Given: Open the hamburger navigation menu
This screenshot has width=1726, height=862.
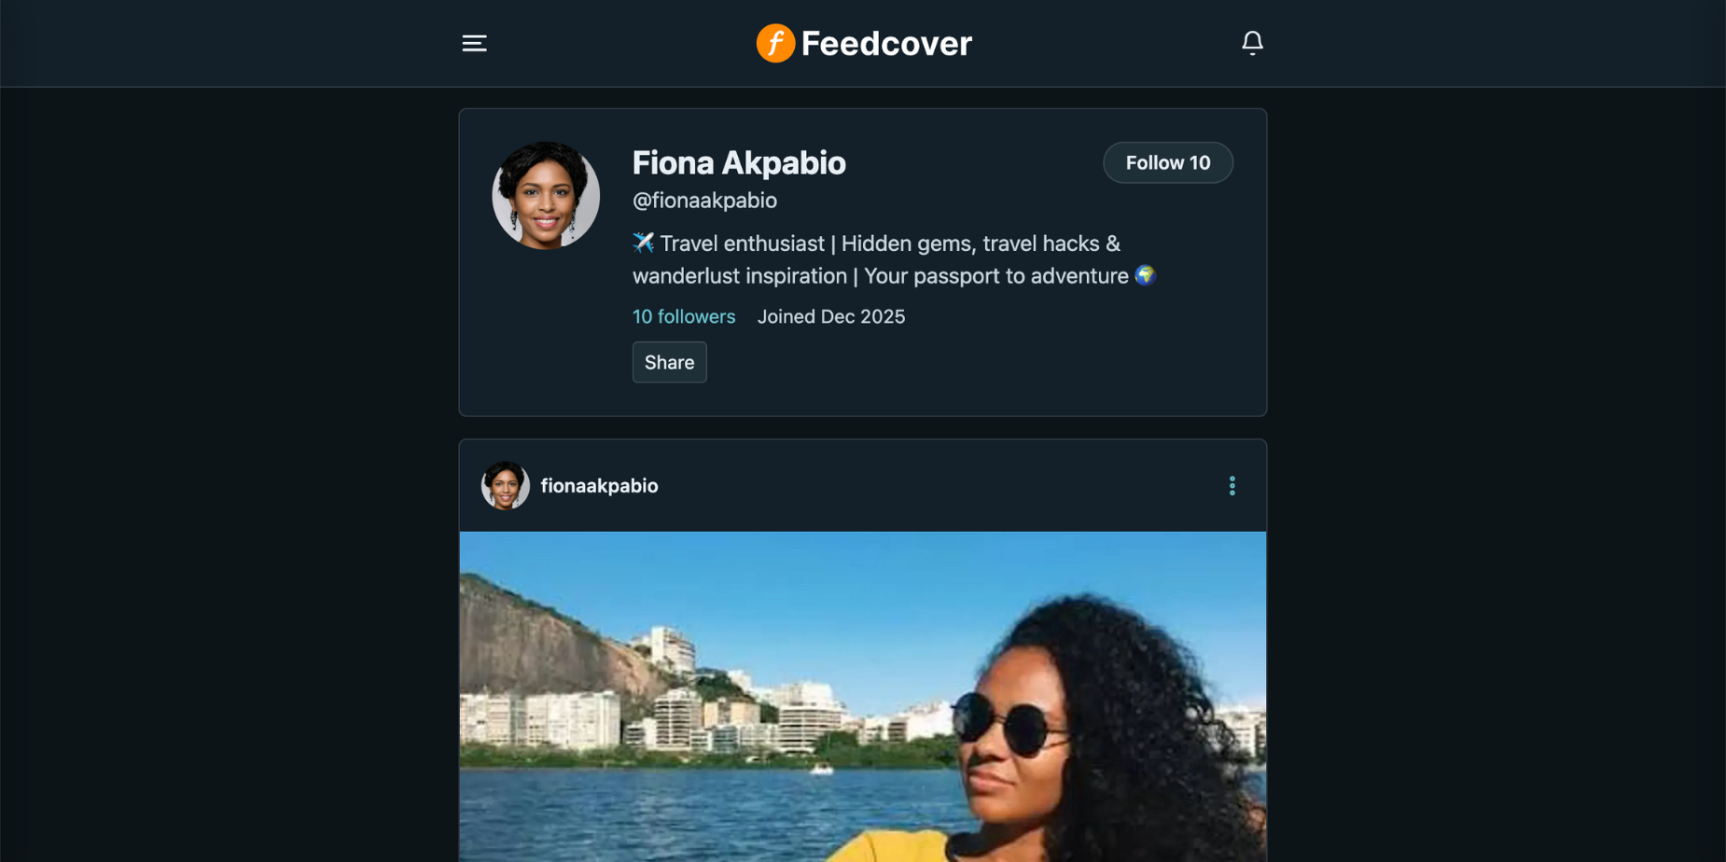Looking at the screenshot, I should coord(474,43).
